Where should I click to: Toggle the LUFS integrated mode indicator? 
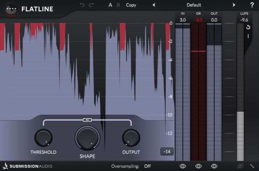tap(248, 36)
